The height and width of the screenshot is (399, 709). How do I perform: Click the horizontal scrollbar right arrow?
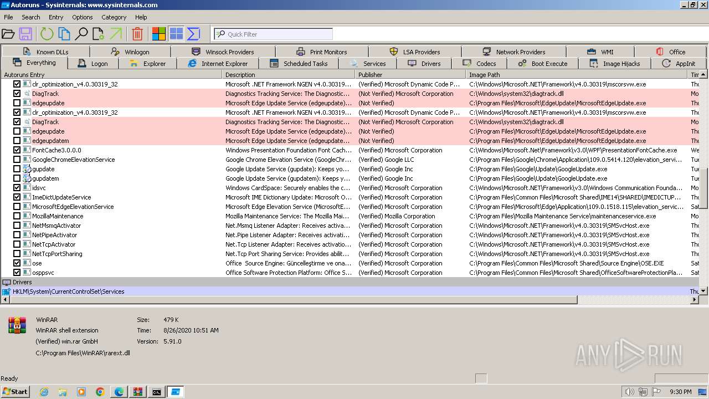tap(695, 300)
